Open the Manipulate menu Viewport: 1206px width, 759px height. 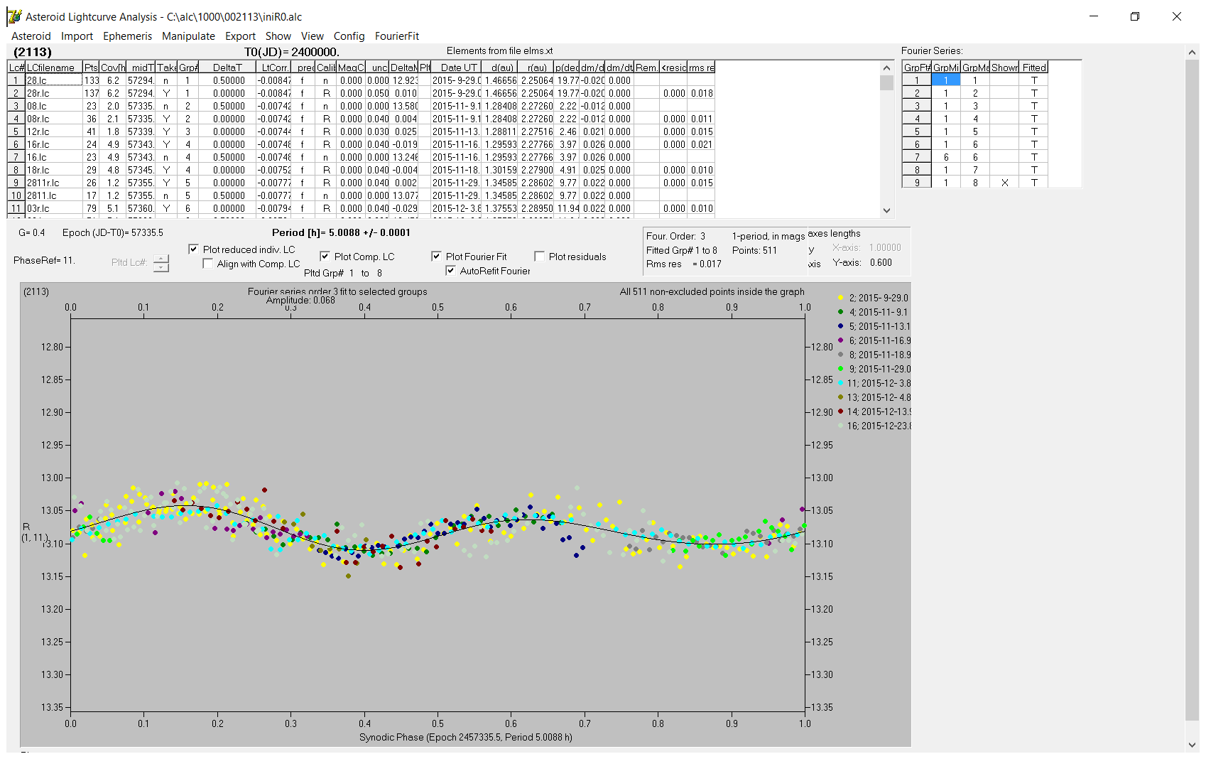(x=188, y=36)
